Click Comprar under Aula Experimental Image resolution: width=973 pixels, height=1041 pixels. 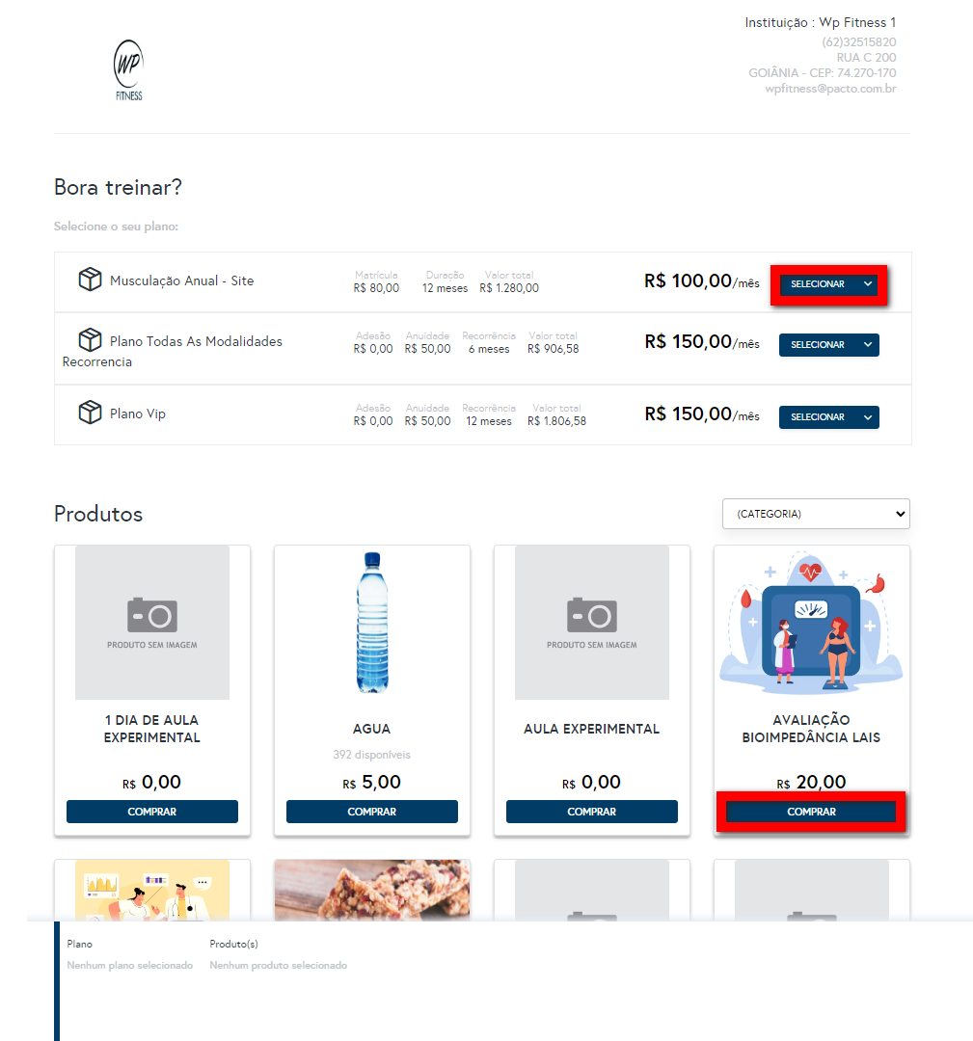pos(592,812)
